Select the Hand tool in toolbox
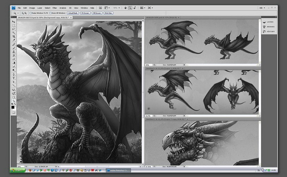 13,98
